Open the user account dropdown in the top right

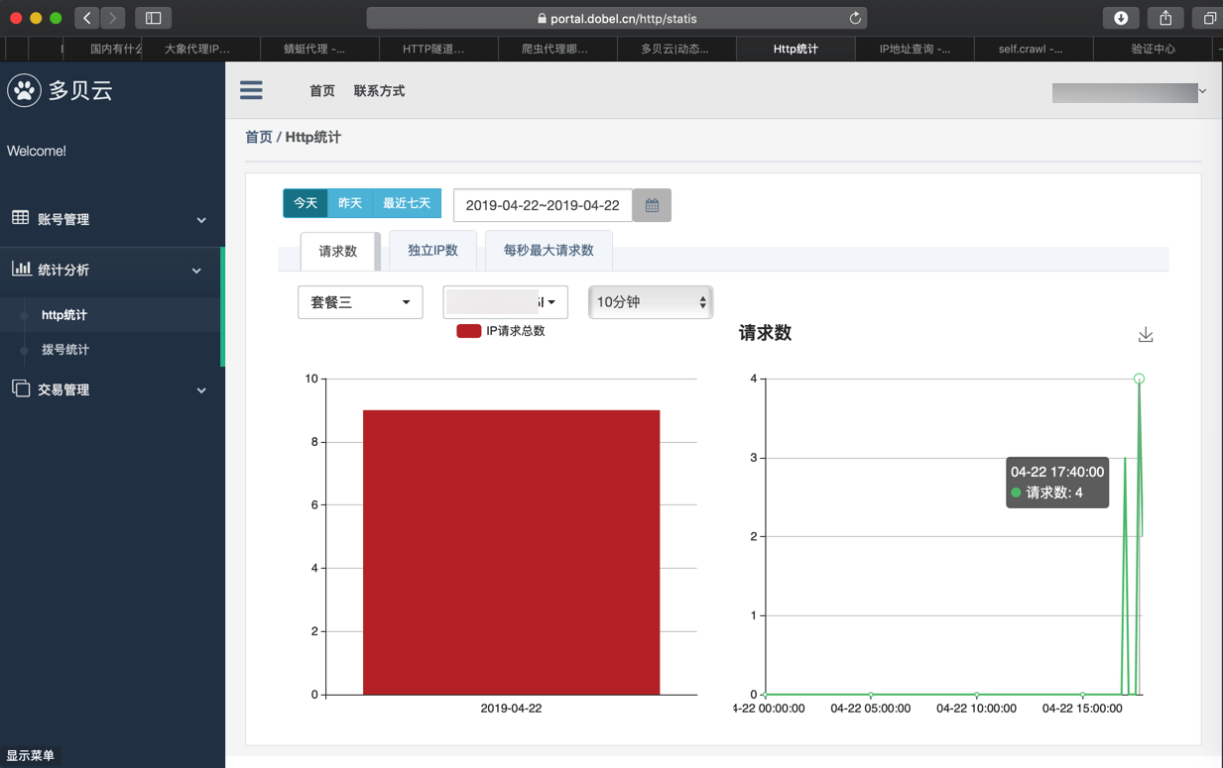click(1129, 92)
